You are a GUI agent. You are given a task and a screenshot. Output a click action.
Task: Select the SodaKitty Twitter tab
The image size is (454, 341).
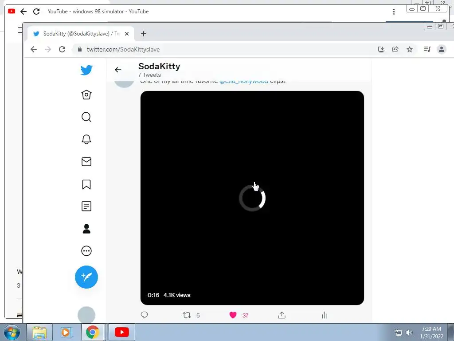(81, 34)
